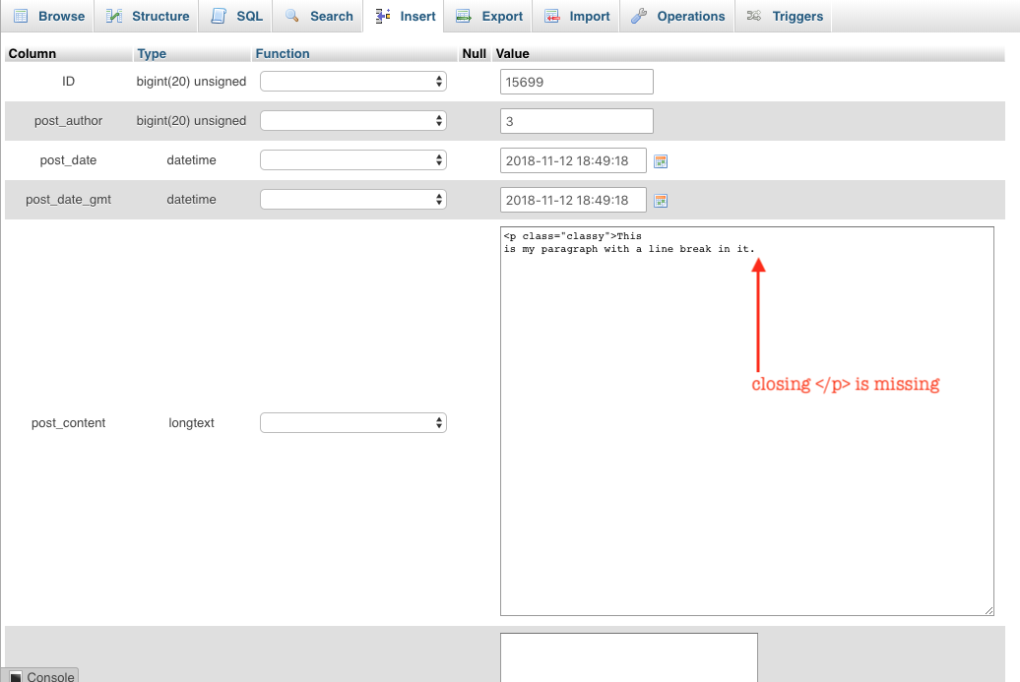Image resolution: width=1020 pixels, height=682 pixels.
Task: Open the Console panel button
Action: [x=40, y=675]
